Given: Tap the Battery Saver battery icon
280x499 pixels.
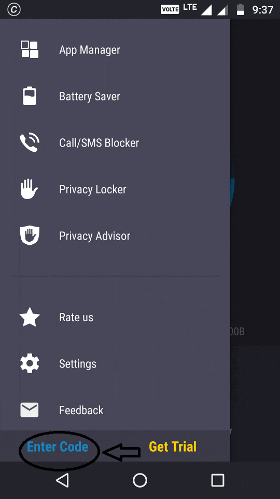Looking at the screenshot, I should 30,96.
